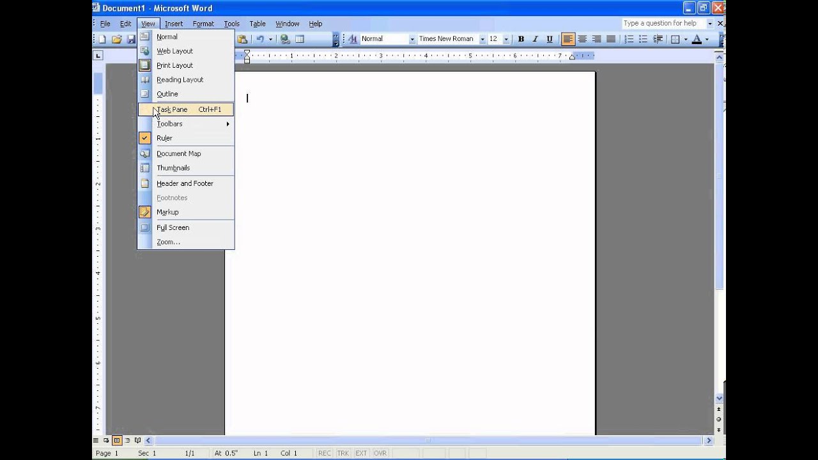Insert table toolbar icon

tap(299, 39)
